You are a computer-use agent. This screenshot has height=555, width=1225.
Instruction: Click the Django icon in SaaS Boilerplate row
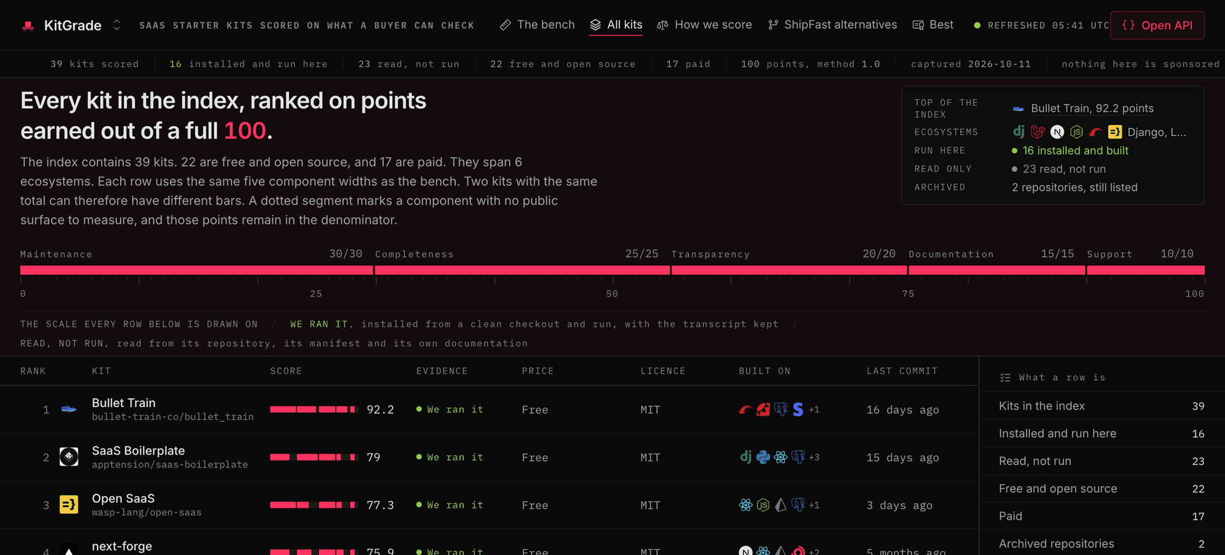[745, 457]
